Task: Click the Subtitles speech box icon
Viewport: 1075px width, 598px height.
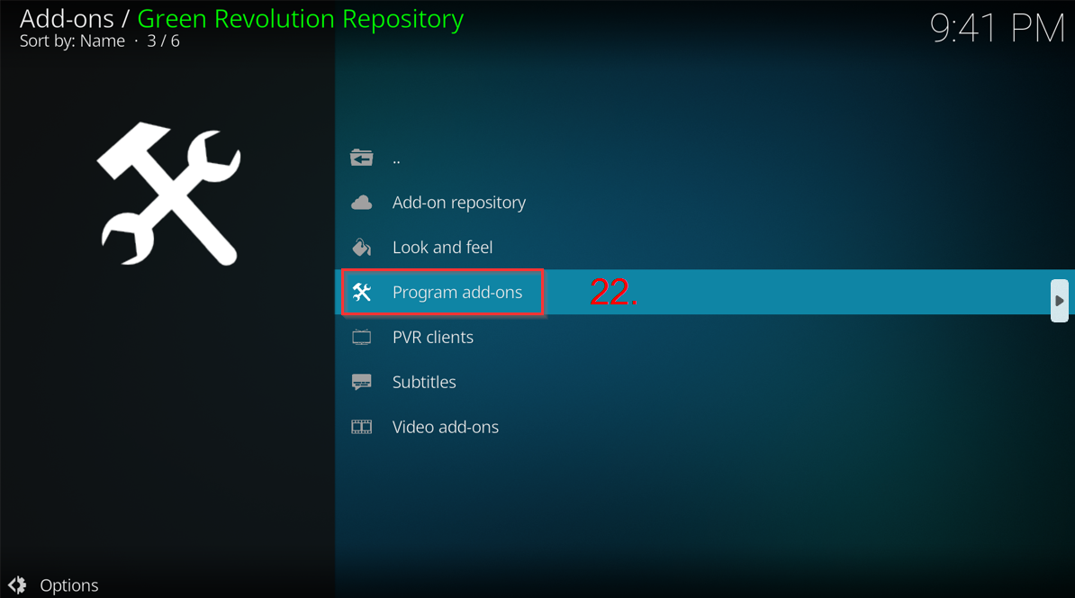Action: tap(361, 382)
